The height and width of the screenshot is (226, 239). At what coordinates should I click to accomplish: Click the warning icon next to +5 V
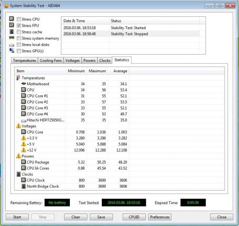click(23, 144)
